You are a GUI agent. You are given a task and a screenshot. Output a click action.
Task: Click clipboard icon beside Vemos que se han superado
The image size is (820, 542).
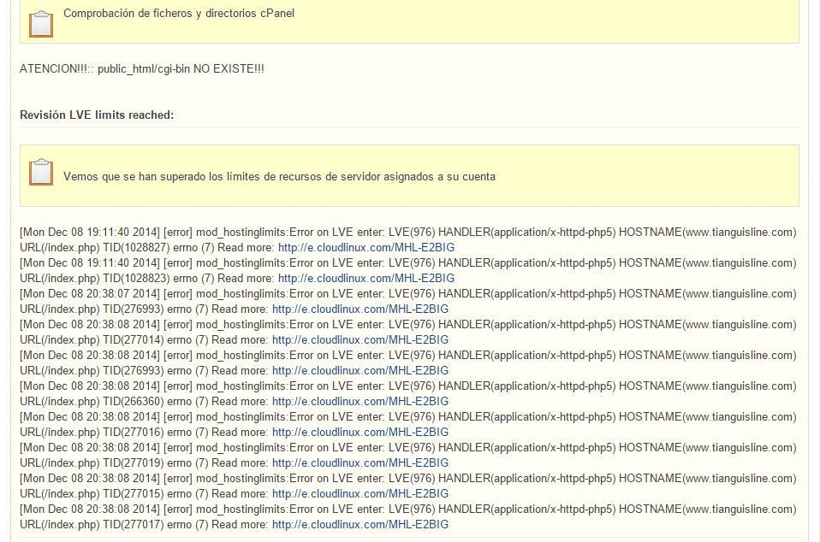41,173
